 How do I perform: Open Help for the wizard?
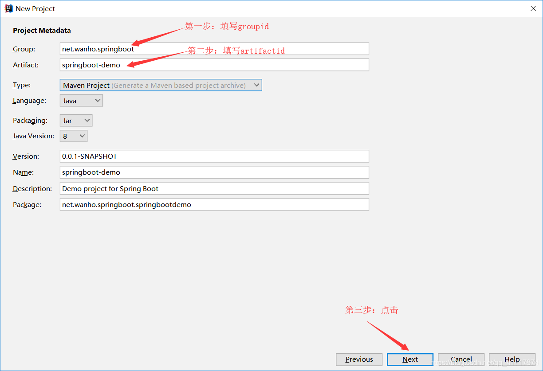pos(512,359)
